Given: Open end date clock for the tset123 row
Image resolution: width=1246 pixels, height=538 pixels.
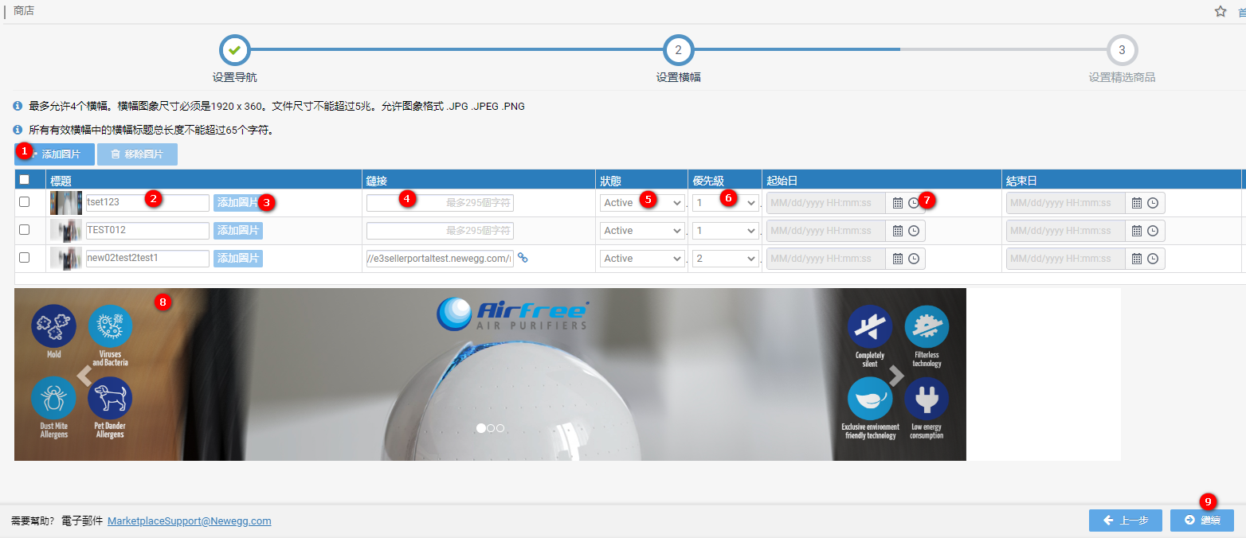Looking at the screenshot, I should (x=1153, y=203).
